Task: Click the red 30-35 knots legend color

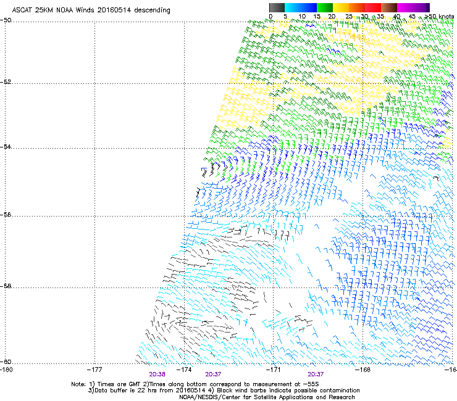Action: tap(373, 7)
